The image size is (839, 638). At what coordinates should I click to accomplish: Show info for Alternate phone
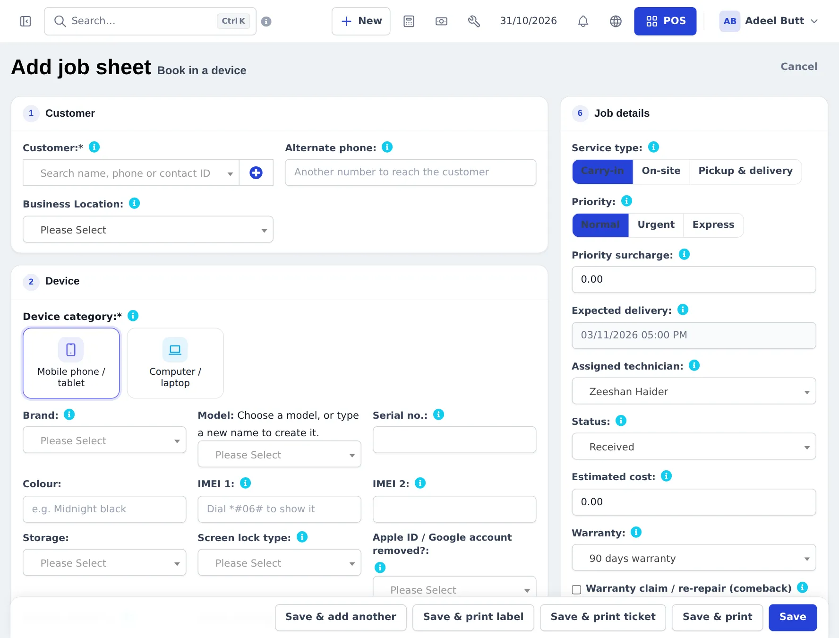tap(387, 147)
